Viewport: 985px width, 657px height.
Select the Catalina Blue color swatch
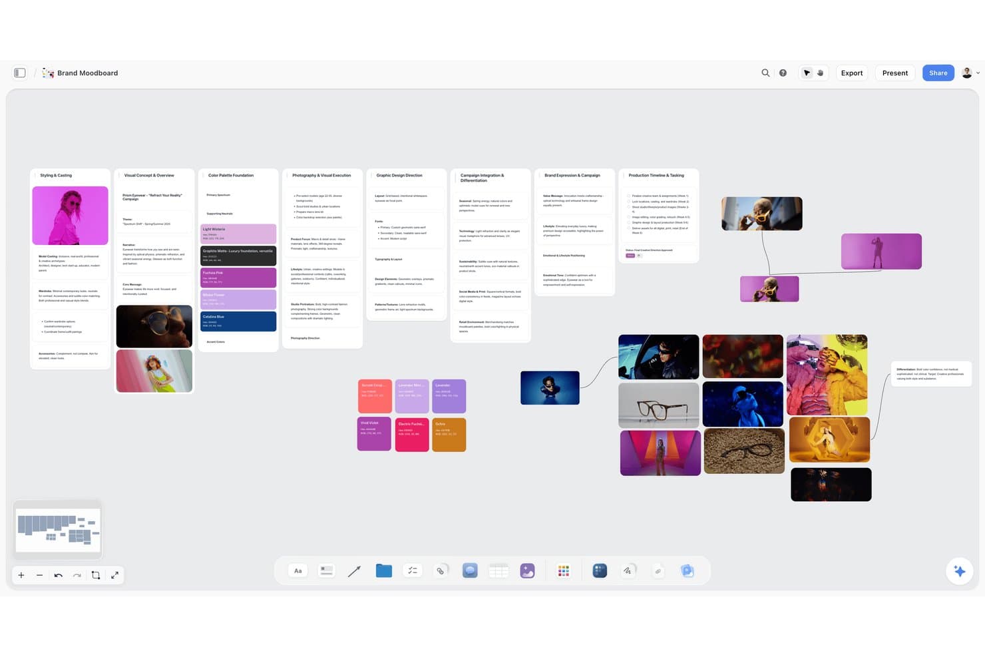(238, 322)
